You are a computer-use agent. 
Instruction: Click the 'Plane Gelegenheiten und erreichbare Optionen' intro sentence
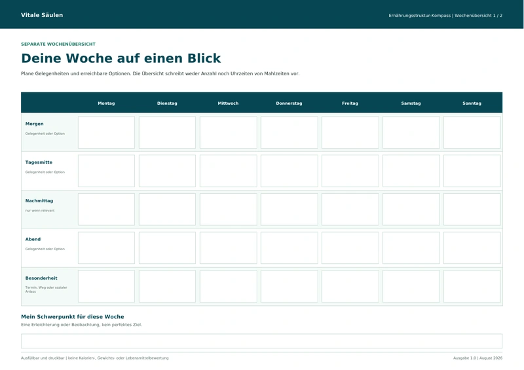coord(75,73)
